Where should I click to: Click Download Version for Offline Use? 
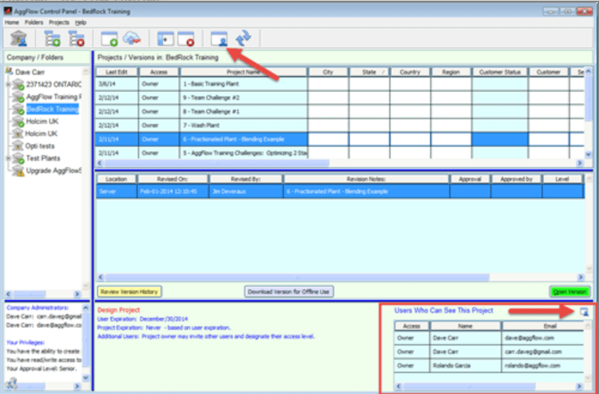pos(289,291)
